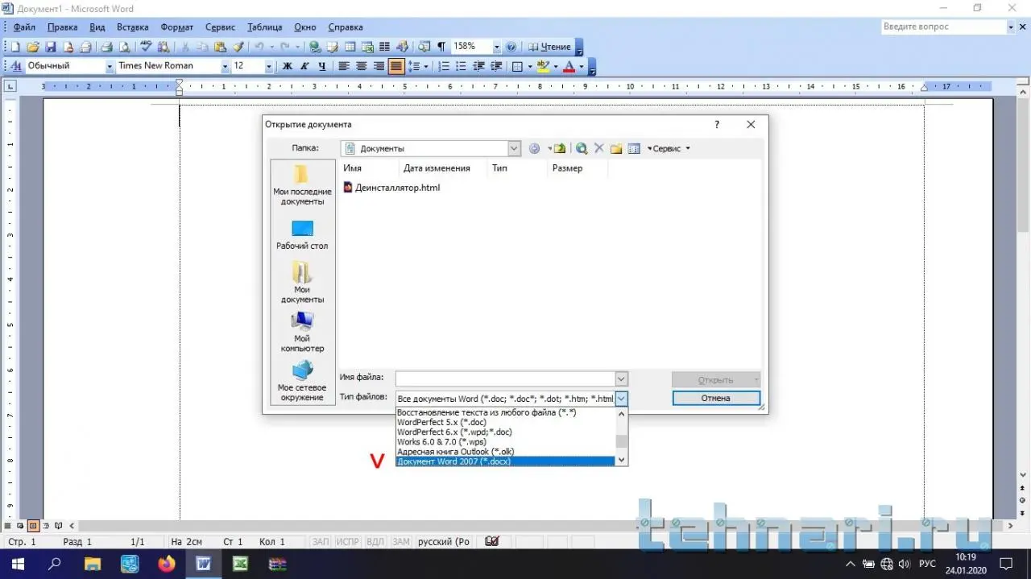The width and height of the screenshot is (1031, 579).
Task: Select Мои последние документы location
Action: [302, 184]
